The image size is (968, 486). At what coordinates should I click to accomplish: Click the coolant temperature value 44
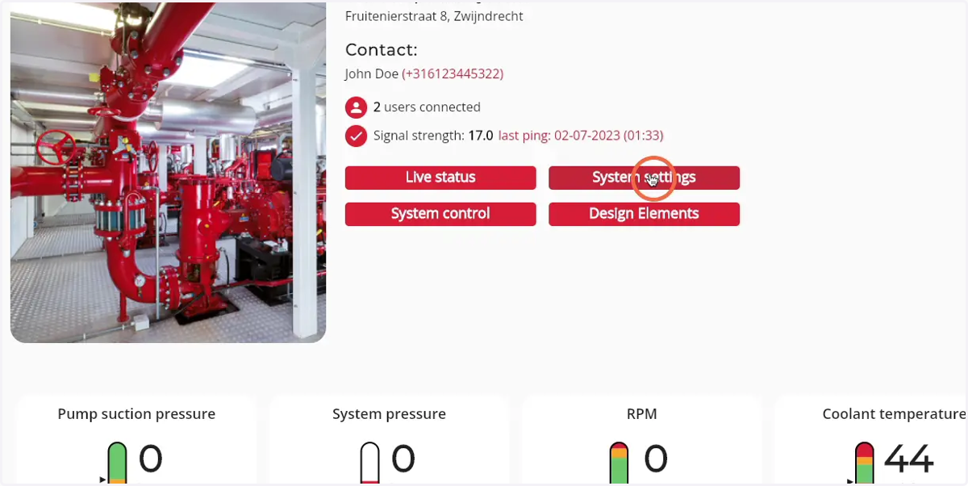coord(909,459)
